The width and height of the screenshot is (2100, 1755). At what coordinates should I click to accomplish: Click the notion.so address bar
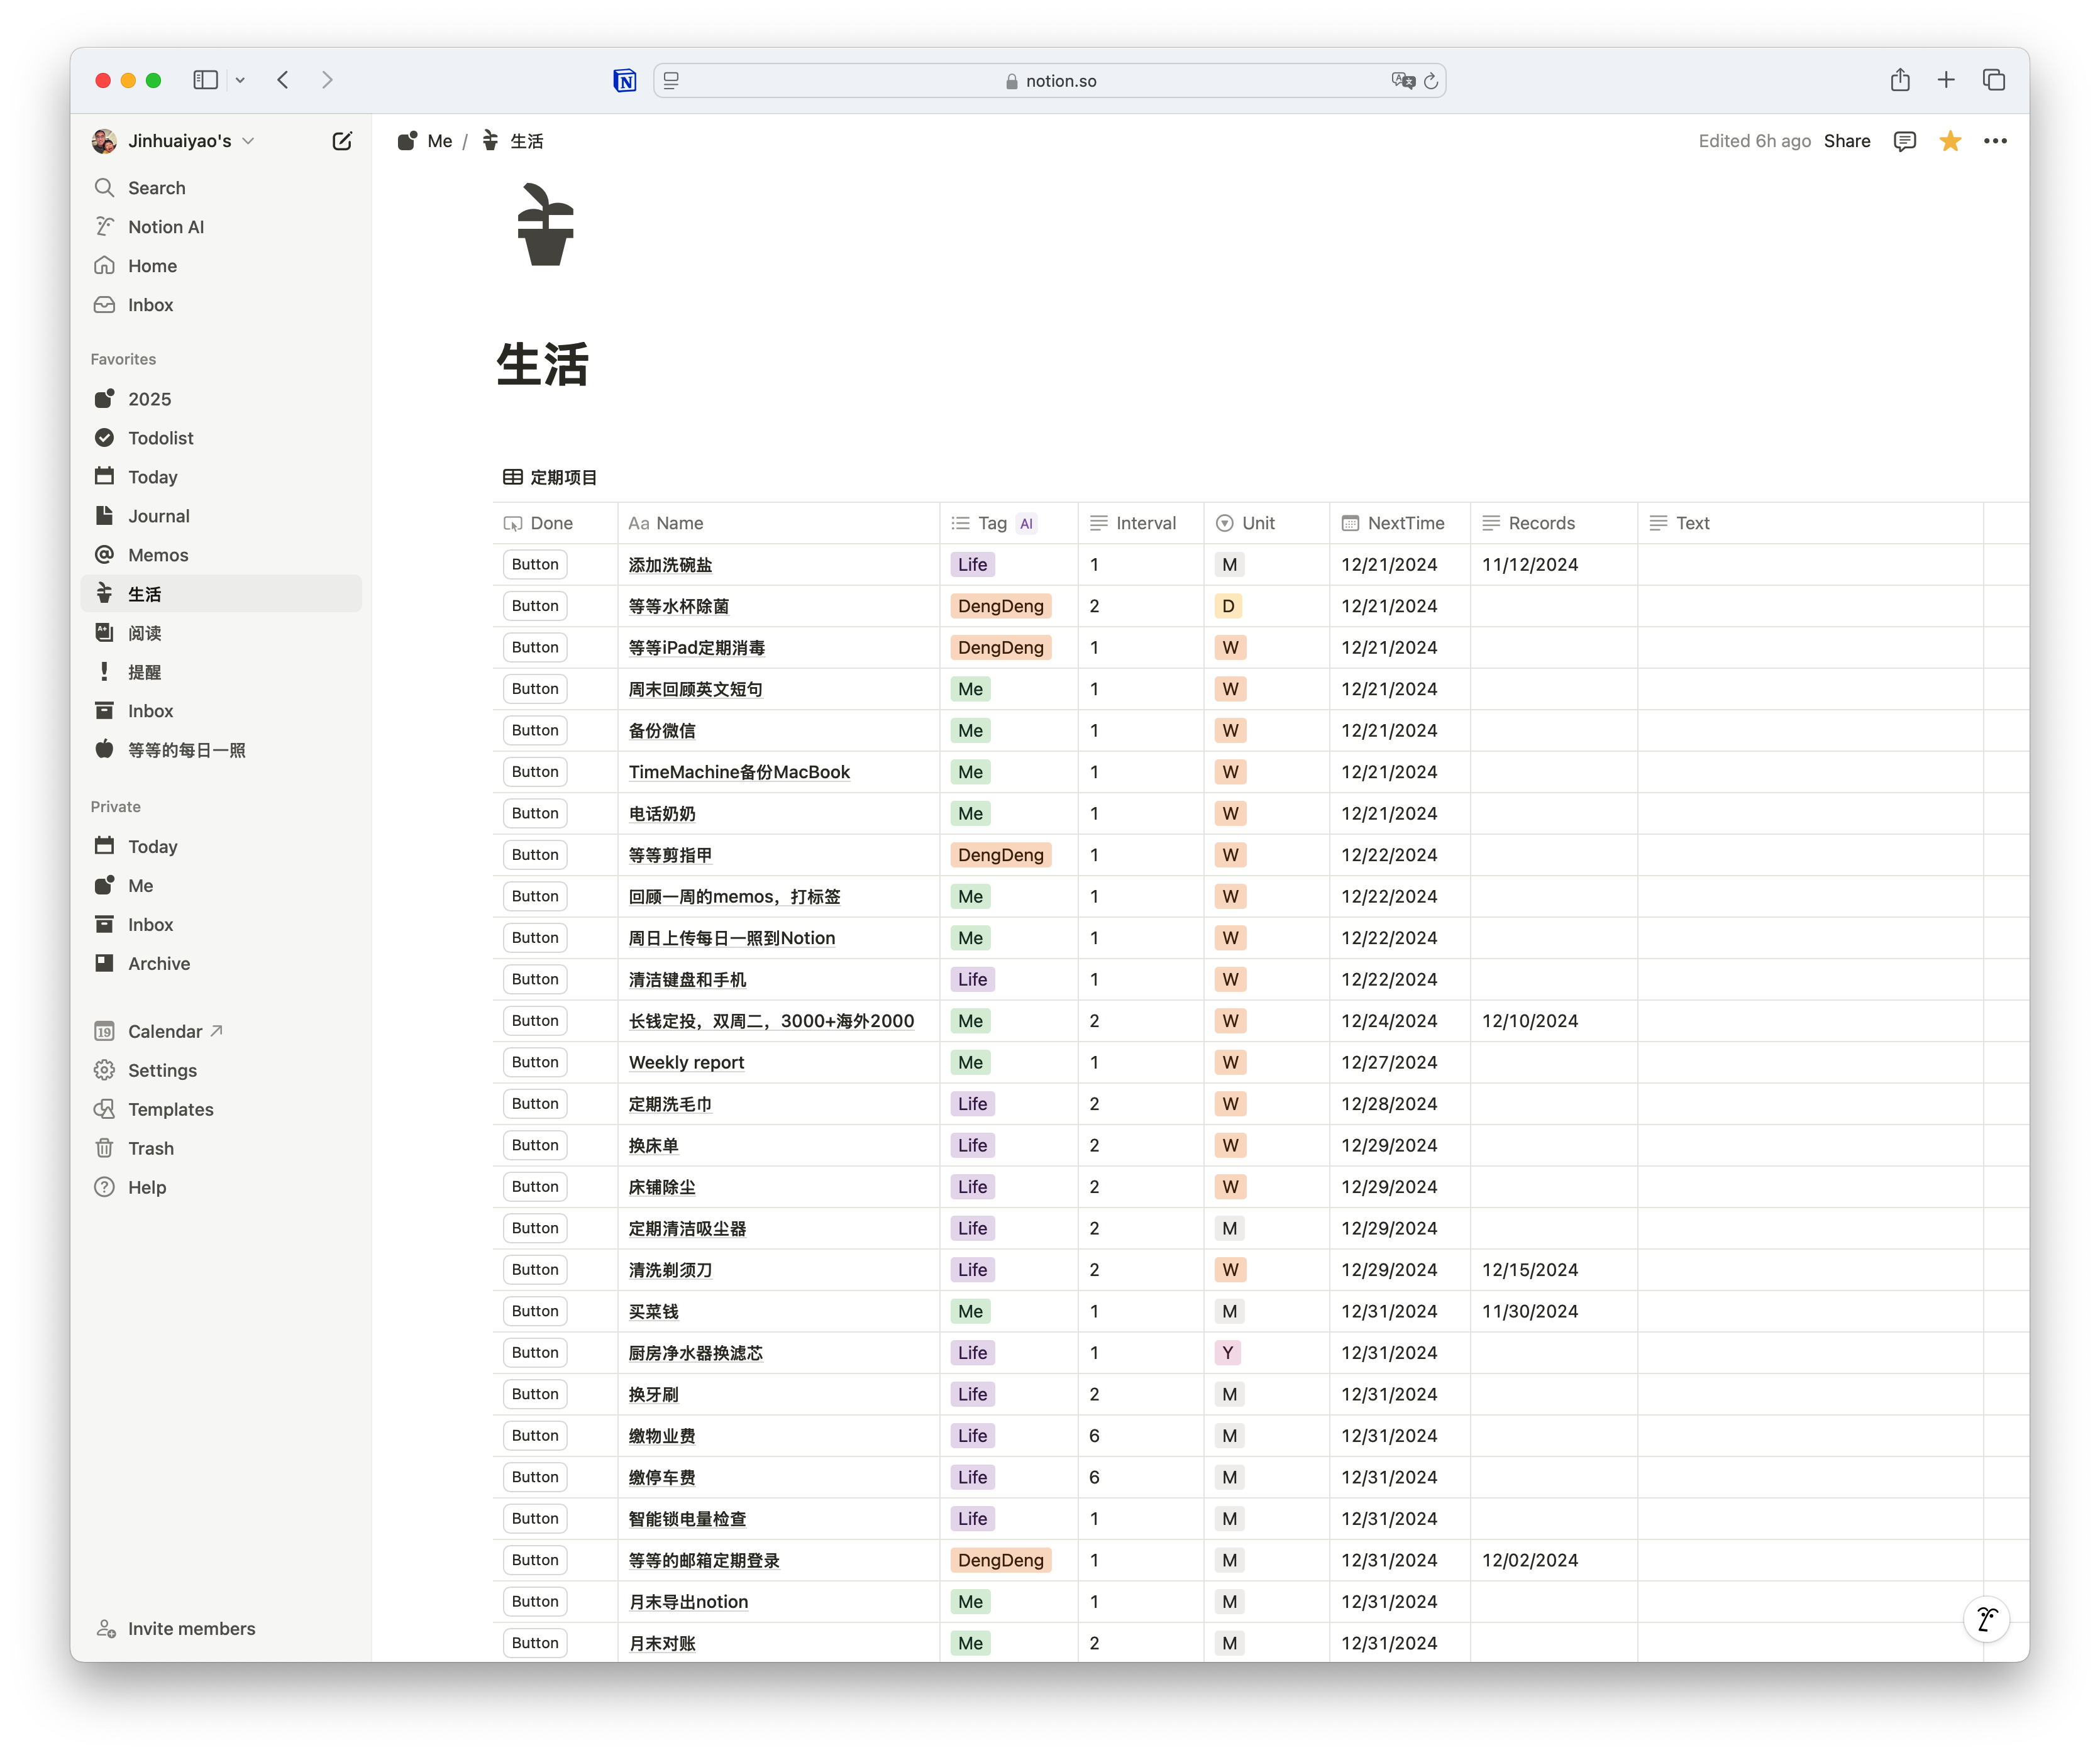click(x=1049, y=81)
